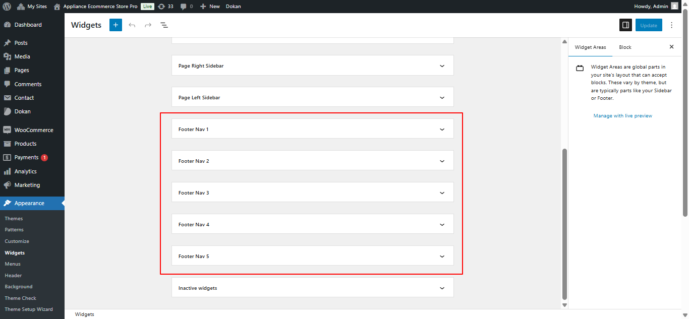Click the Redo arrow in the toolbar
Image resolution: width=689 pixels, height=319 pixels.
148,25
